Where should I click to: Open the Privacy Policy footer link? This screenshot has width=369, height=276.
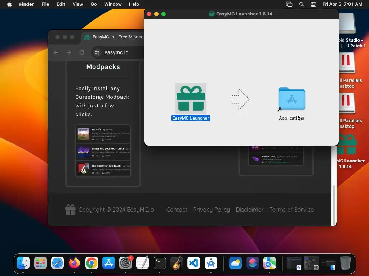(211, 210)
